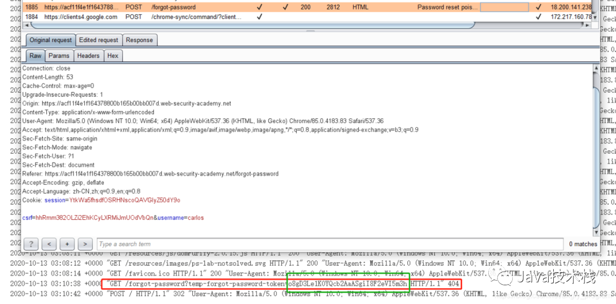Click IP address 18.200.141.238 cell

(x=571, y=7)
